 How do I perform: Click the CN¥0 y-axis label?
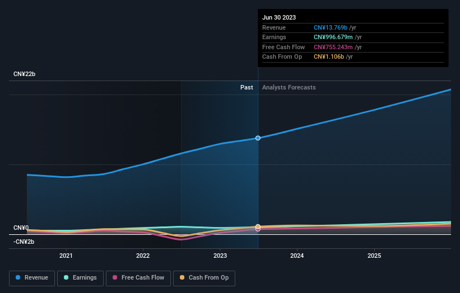click(x=21, y=228)
